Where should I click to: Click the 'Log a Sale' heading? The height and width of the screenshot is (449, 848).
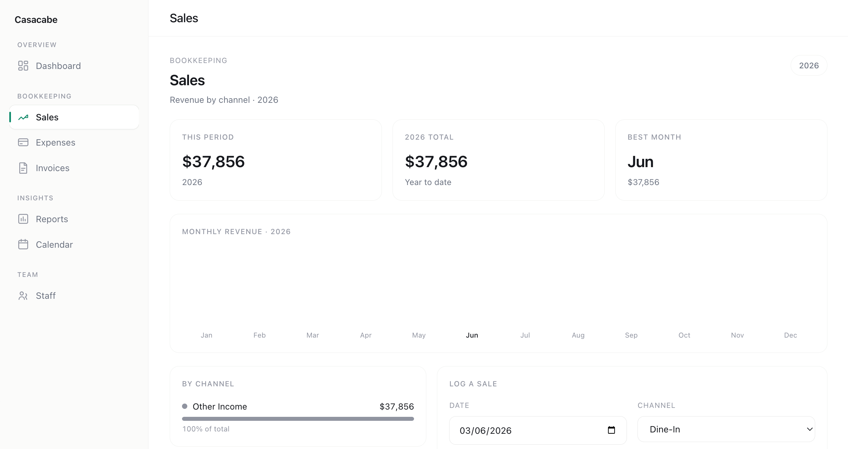(473, 384)
